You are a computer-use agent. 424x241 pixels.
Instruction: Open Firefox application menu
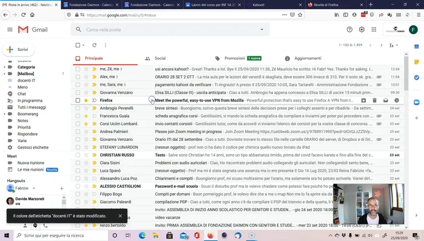tap(419, 15)
